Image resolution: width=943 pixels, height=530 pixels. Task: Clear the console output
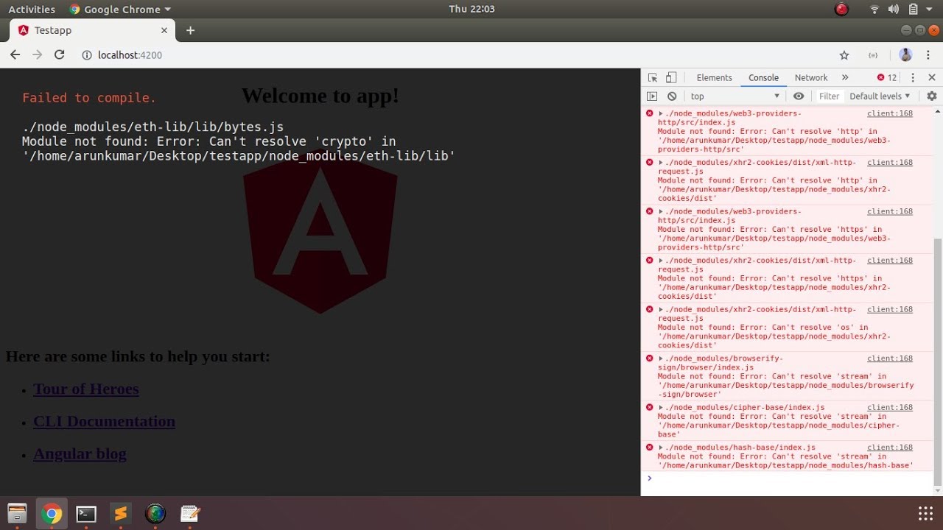pos(672,96)
